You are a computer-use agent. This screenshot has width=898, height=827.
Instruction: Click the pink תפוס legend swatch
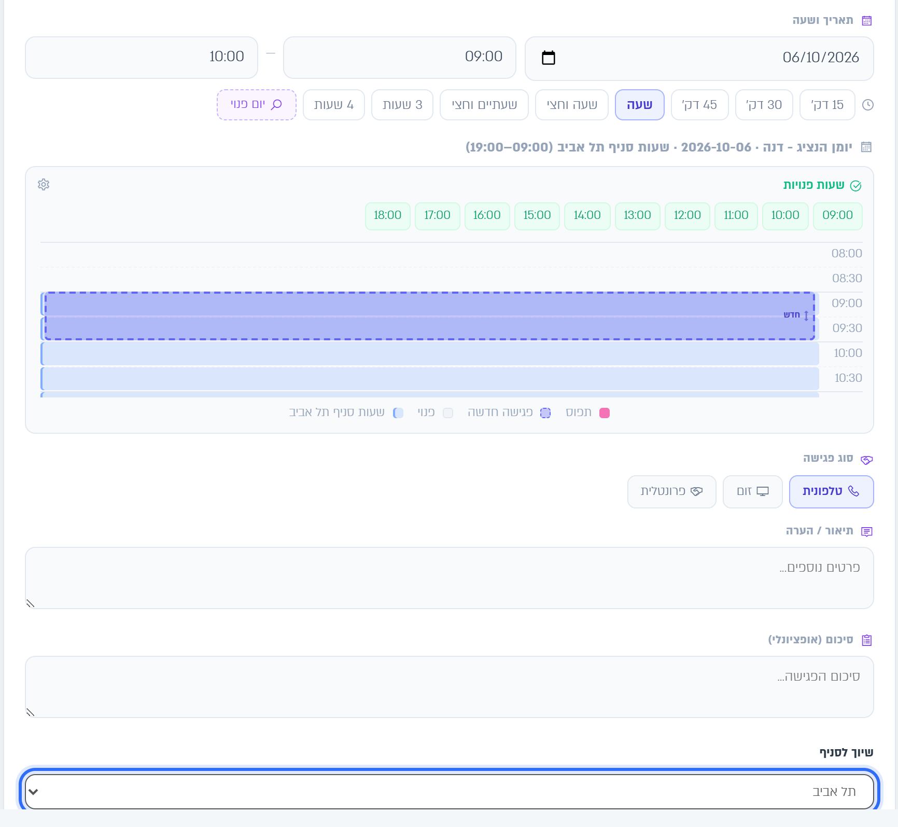605,413
